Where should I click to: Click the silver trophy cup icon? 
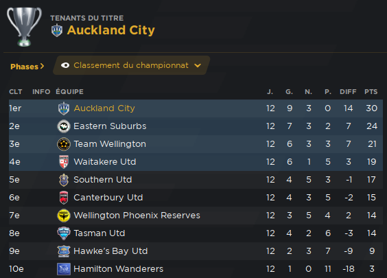[24, 27]
